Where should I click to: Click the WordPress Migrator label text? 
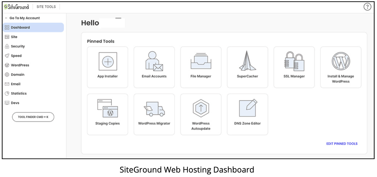point(154,123)
